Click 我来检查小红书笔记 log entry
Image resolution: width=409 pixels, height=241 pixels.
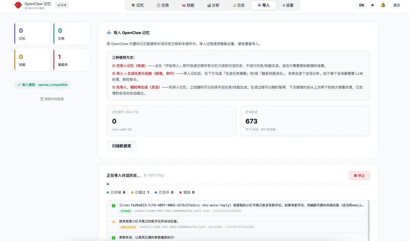pyautogui.click(x=150, y=221)
